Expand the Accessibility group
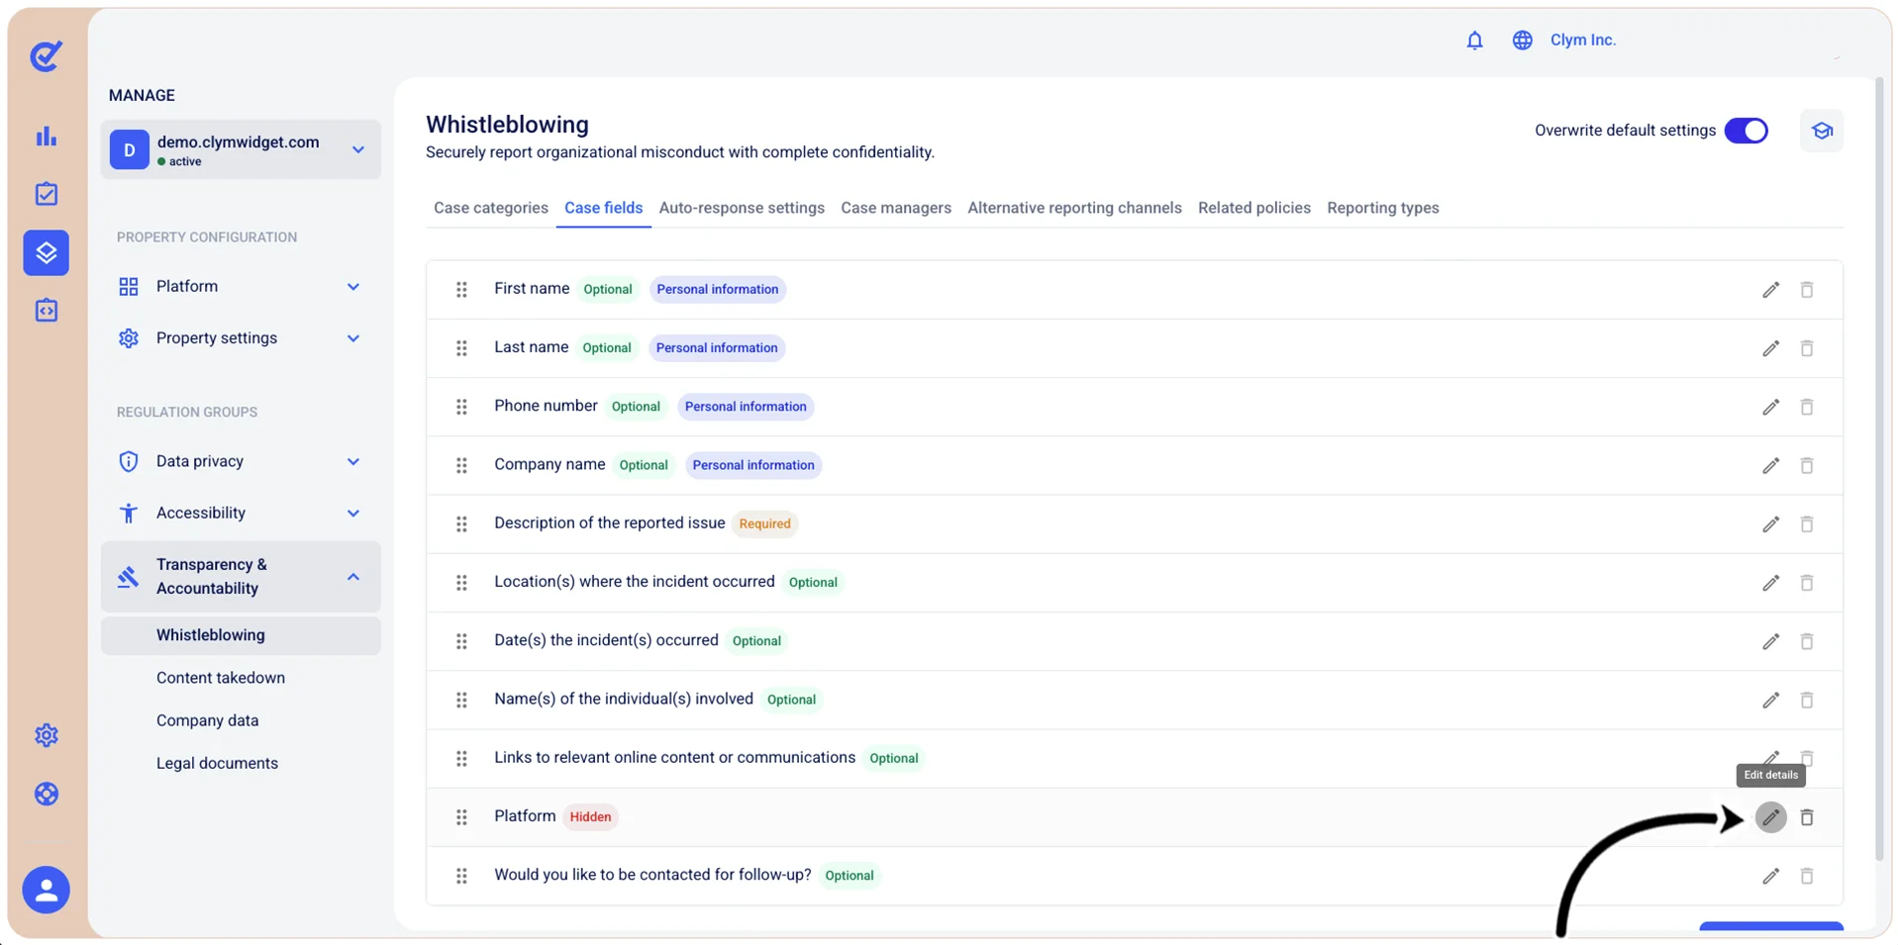Viewport: 1898px width, 945px height. (241, 513)
